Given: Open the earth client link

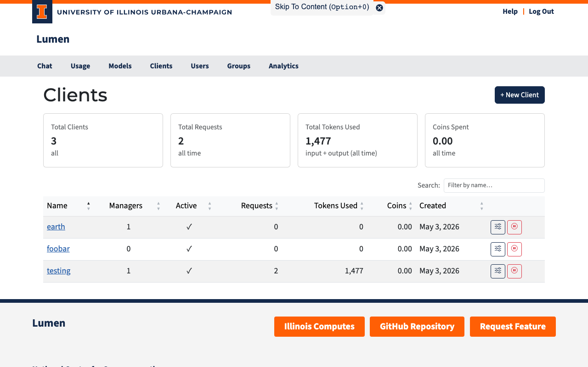Looking at the screenshot, I should click(x=56, y=227).
